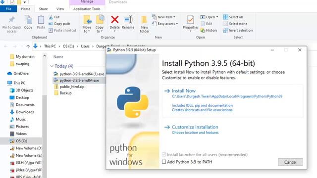Image resolution: width=317 pixels, height=178 pixels.
Task: Click Edit in the Open group
Action: pyautogui.click(x=207, y=24)
